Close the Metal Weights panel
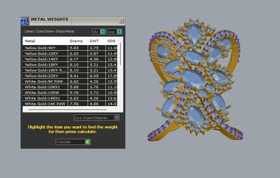Image resolution: width=280 pixels, height=178 pixels. tap(121, 21)
